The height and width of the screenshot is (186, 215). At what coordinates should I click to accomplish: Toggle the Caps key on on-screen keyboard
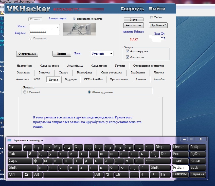(x=20, y=161)
